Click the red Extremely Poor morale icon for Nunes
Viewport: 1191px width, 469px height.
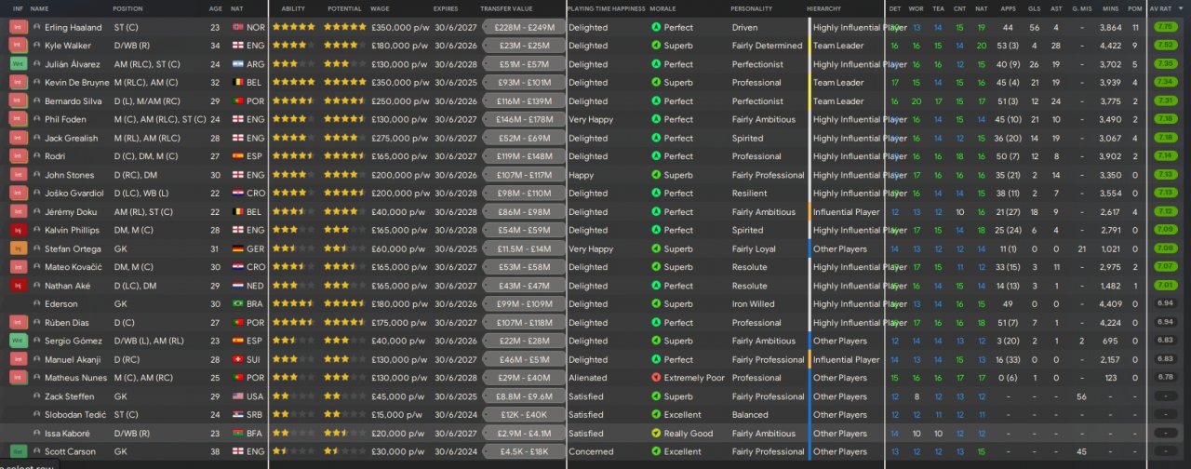coord(656,378)
